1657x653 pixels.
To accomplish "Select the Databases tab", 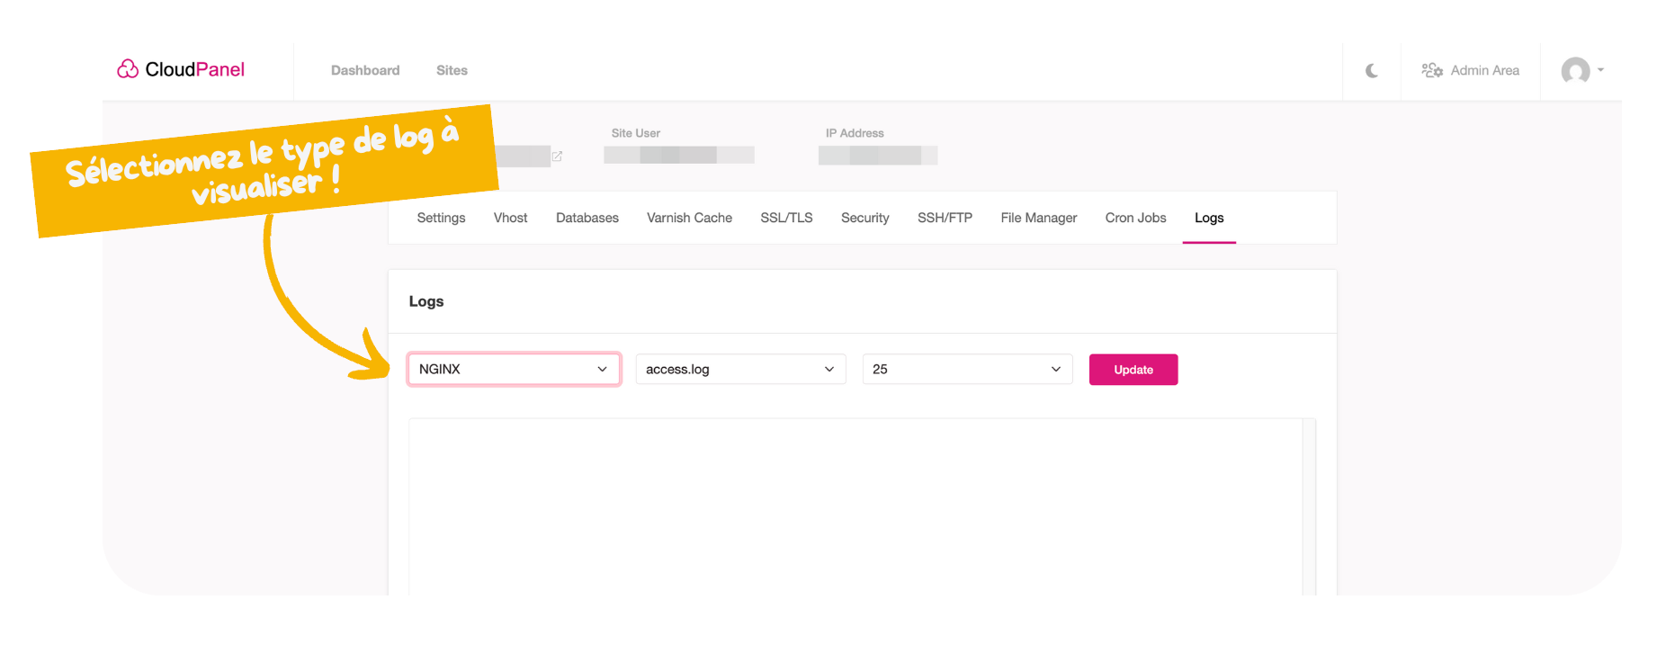I will tap(587, 218).
